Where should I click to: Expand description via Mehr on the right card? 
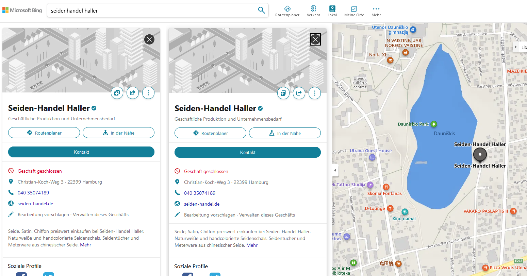click(x=252, y=245)
